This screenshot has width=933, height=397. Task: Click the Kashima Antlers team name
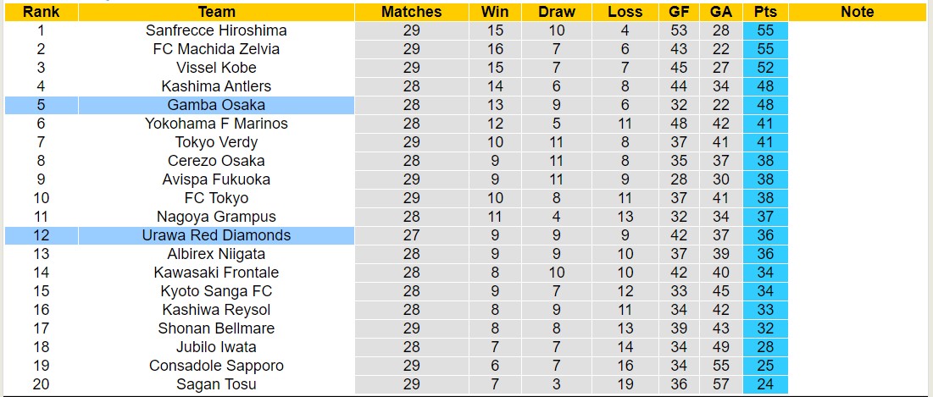(x=216, y=86)
